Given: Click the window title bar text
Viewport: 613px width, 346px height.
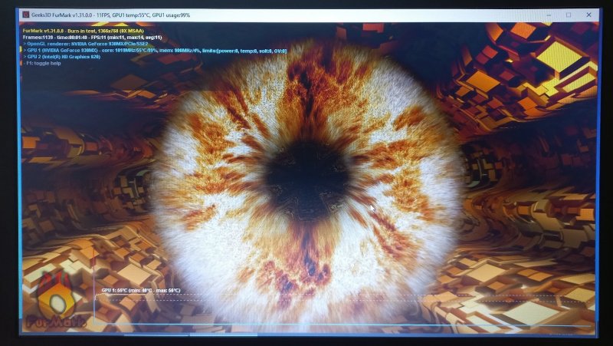Looking at the screenshot, I should click(111, 15).
